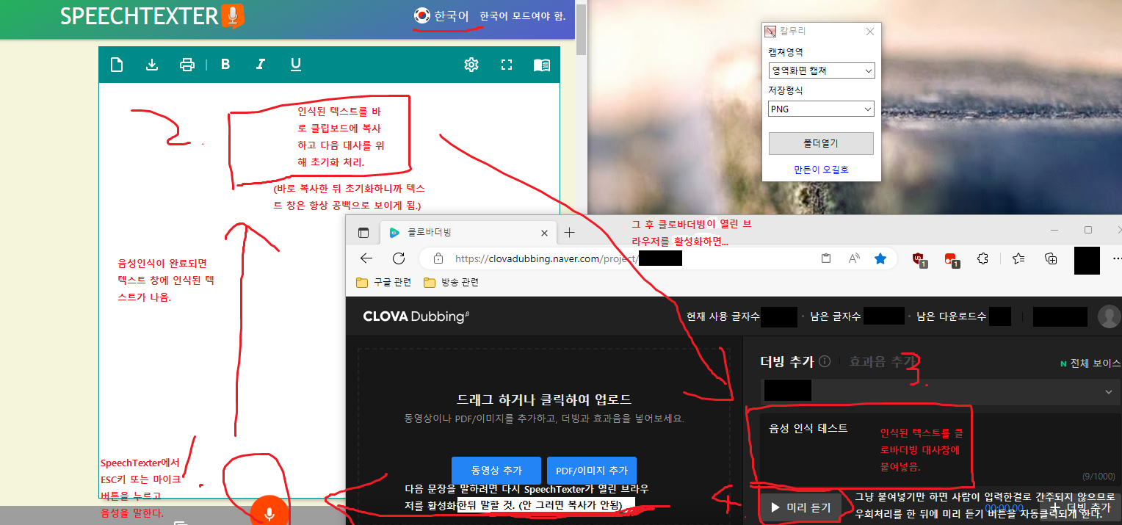This screenshot has height=525, width=1122.
Task: Toggle underline formatting in SpeechTexter
Action: [x=296, y=65]
